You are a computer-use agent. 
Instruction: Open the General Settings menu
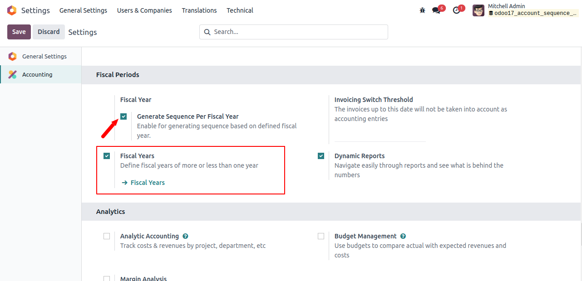83,10
